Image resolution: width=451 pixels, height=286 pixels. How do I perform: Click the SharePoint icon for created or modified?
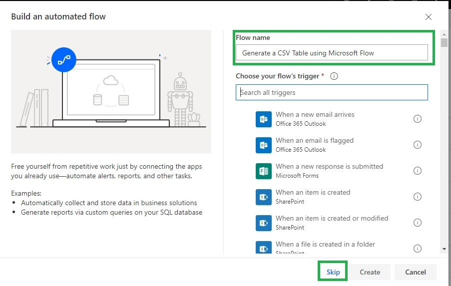(x=264, y=223)
